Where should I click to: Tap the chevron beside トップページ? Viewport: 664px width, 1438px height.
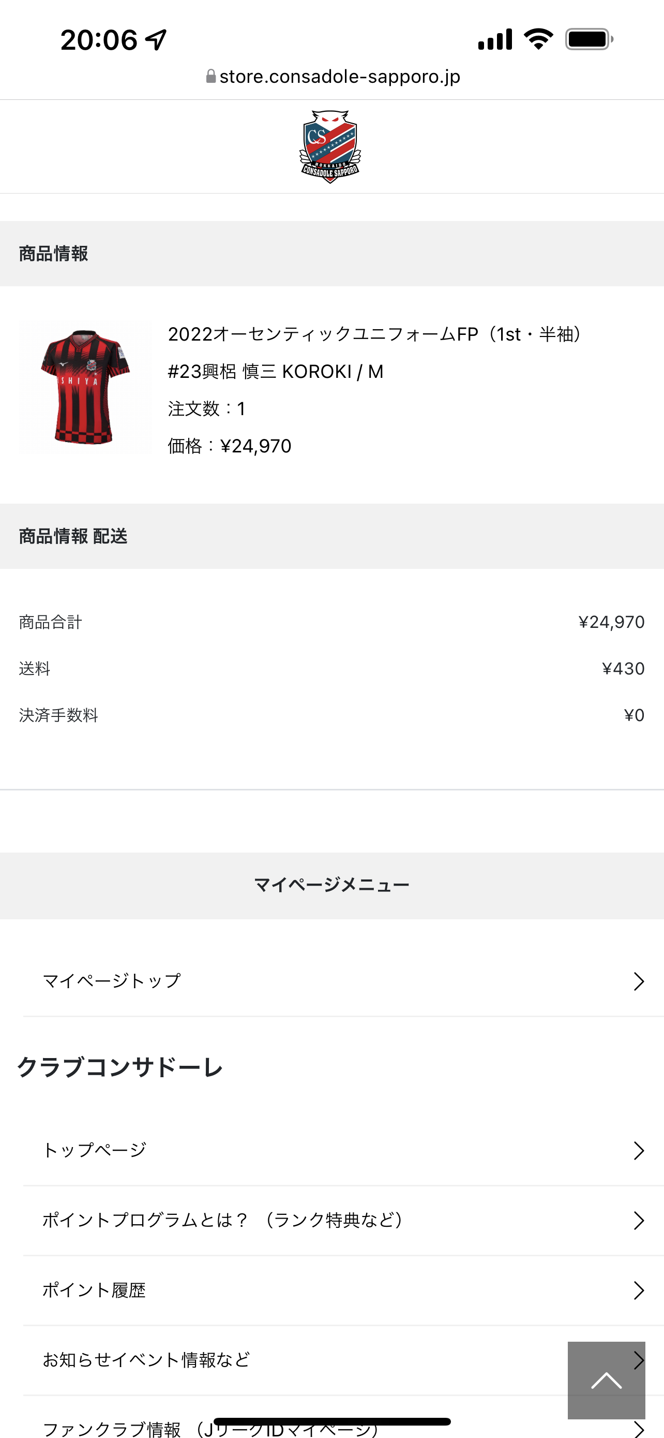[x=638, y=1151]
